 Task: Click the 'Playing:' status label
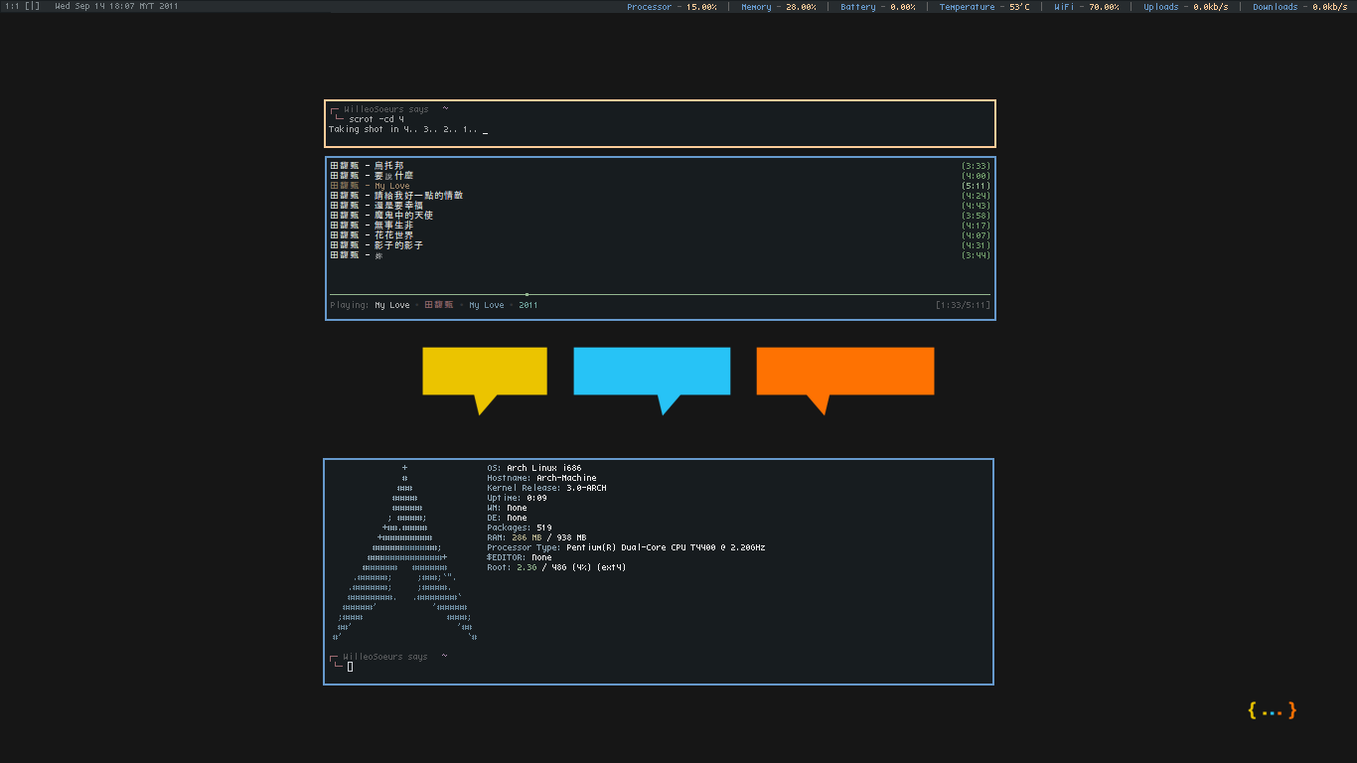point(350,305)
